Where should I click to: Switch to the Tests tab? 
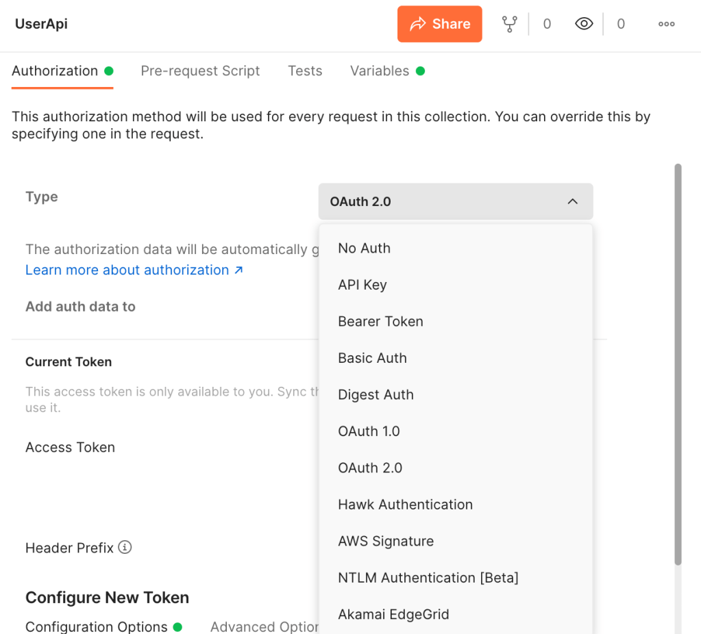[305, 71]
